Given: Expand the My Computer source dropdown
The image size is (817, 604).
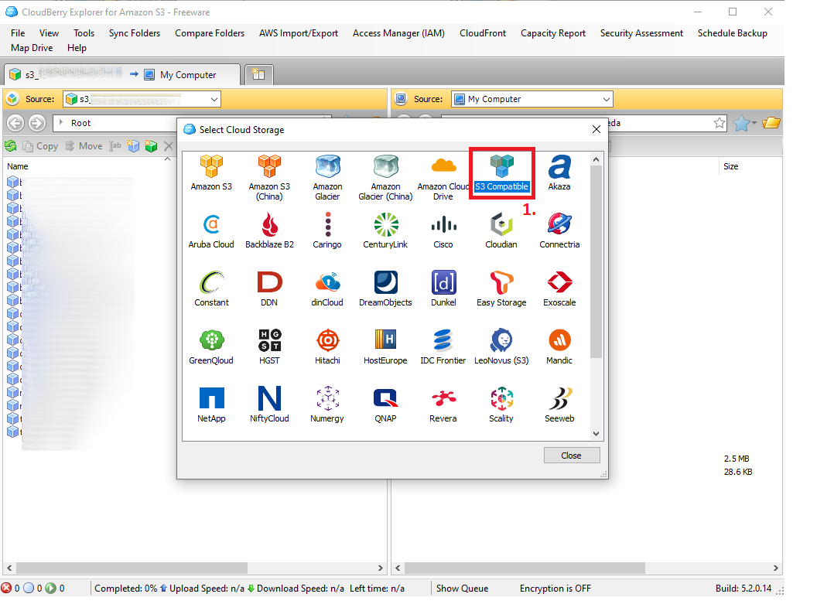Looking at the screenshot, I should coord(606,99).
